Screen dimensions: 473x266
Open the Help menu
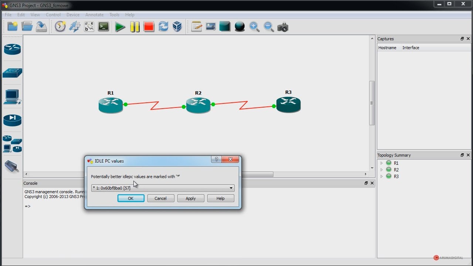pyautogui.click(x=130, y=15)
